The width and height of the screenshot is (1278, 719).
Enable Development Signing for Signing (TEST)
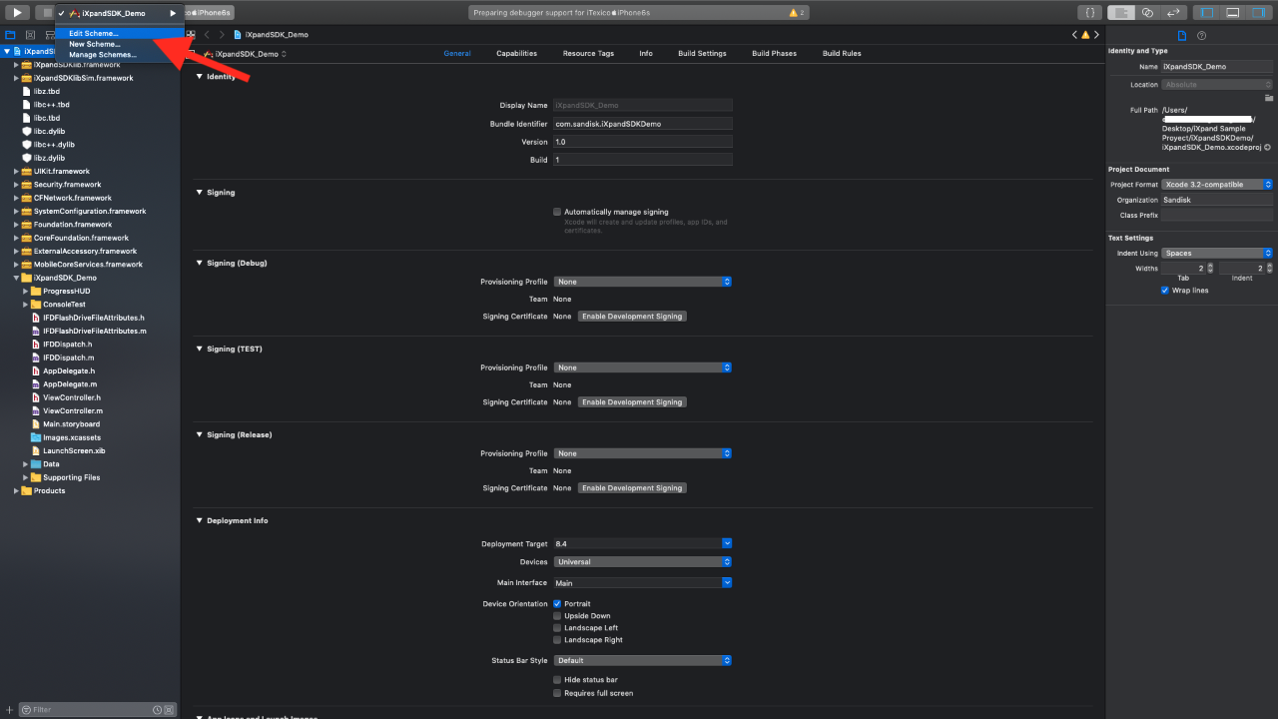click(x=632, y=402)
